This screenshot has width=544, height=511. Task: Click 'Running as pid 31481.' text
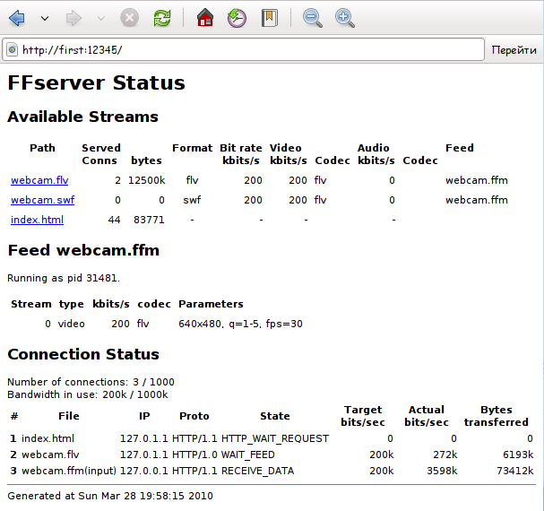[x=64, y=278]
